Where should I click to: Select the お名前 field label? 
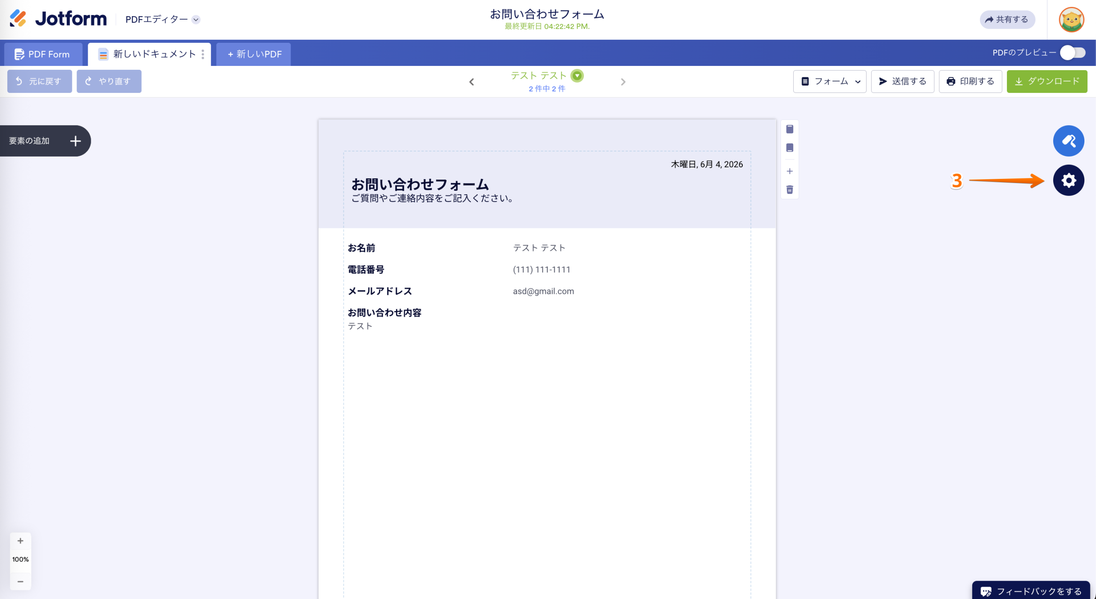(361, 248)
